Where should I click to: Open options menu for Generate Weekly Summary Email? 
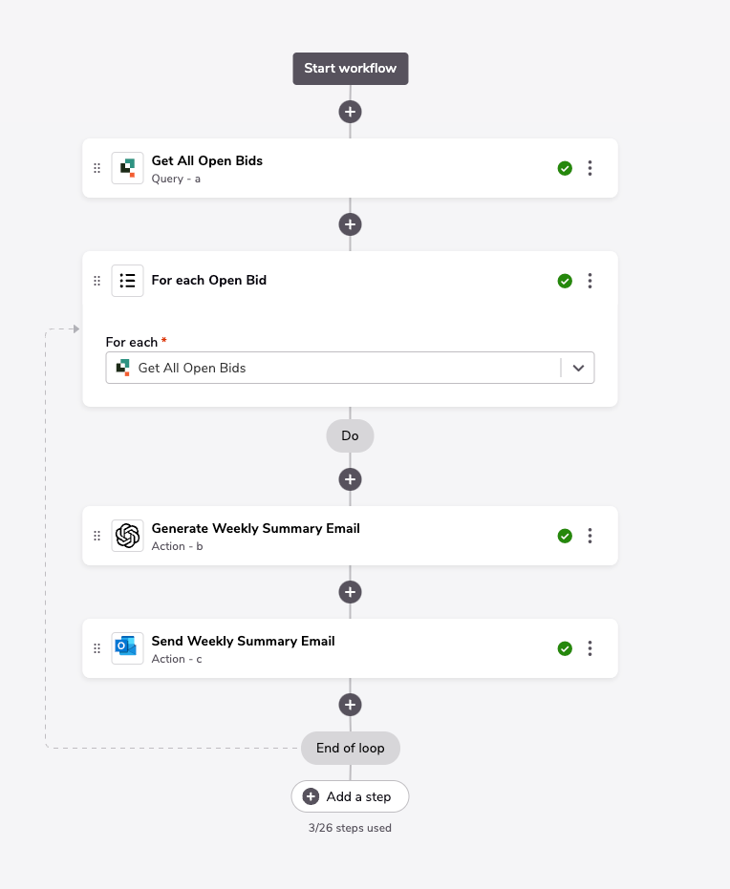(590, 536)
